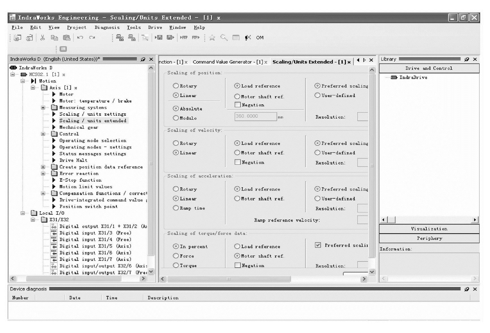Screen dimensions: 490x333
Task: Expand the Error reaction folder
Action: pos(43,173)
